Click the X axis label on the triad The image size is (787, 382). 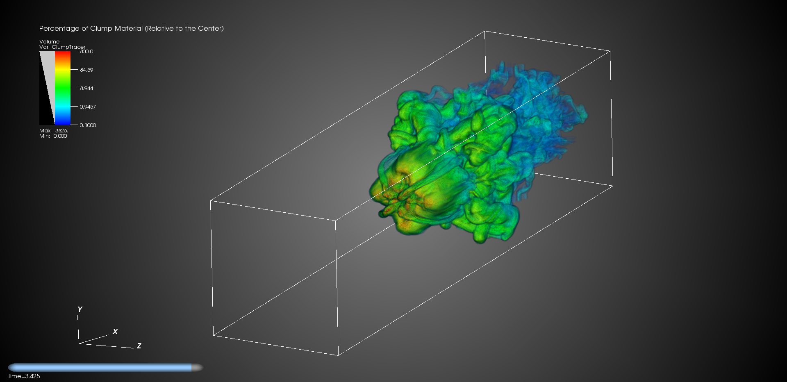click(x=115, y=331)
